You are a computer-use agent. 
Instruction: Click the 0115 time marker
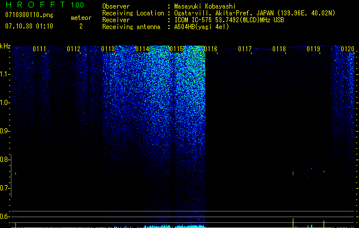(x=176, y=49)
